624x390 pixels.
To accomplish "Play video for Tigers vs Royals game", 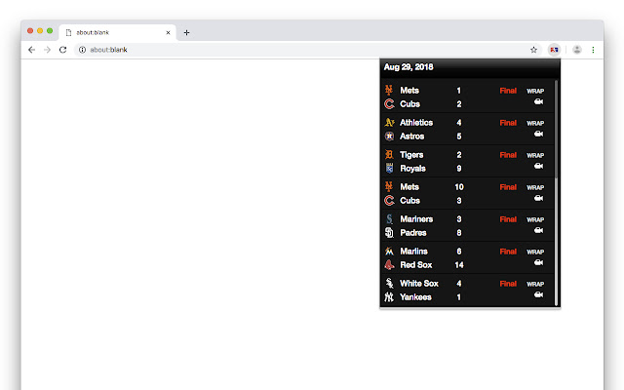I will [538, 167].
